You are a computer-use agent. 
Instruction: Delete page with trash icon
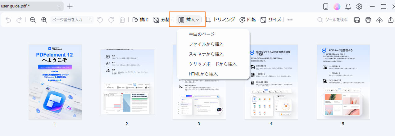[x=122, y=20]
